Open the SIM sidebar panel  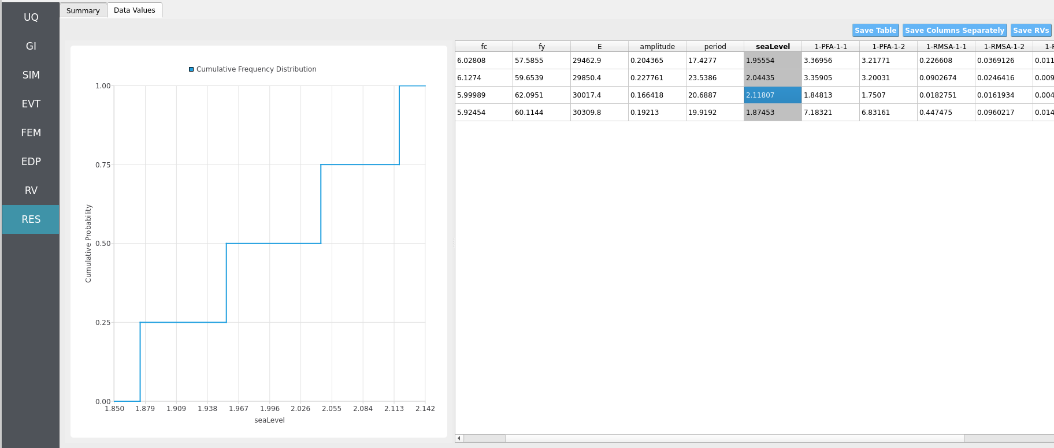coord(31,75)
